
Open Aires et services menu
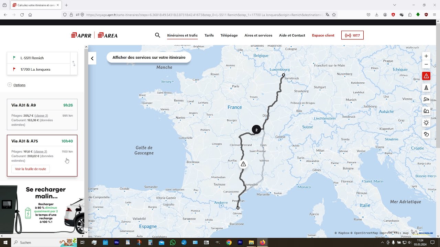[x=258, y=35]
